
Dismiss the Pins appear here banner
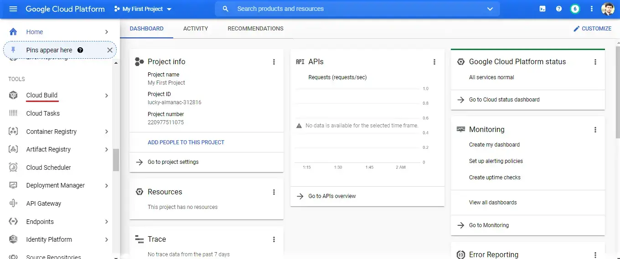[109, 50]
